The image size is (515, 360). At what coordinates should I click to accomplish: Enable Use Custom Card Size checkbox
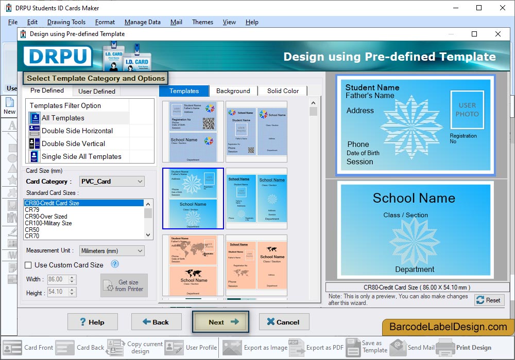(x=28, y=265)
